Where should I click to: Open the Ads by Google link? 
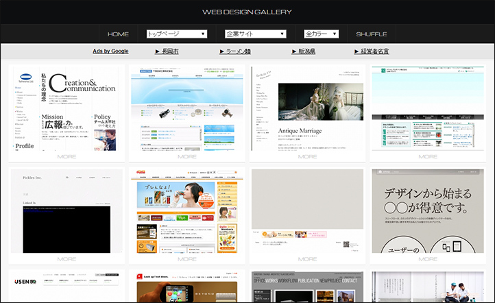(110, 51)
